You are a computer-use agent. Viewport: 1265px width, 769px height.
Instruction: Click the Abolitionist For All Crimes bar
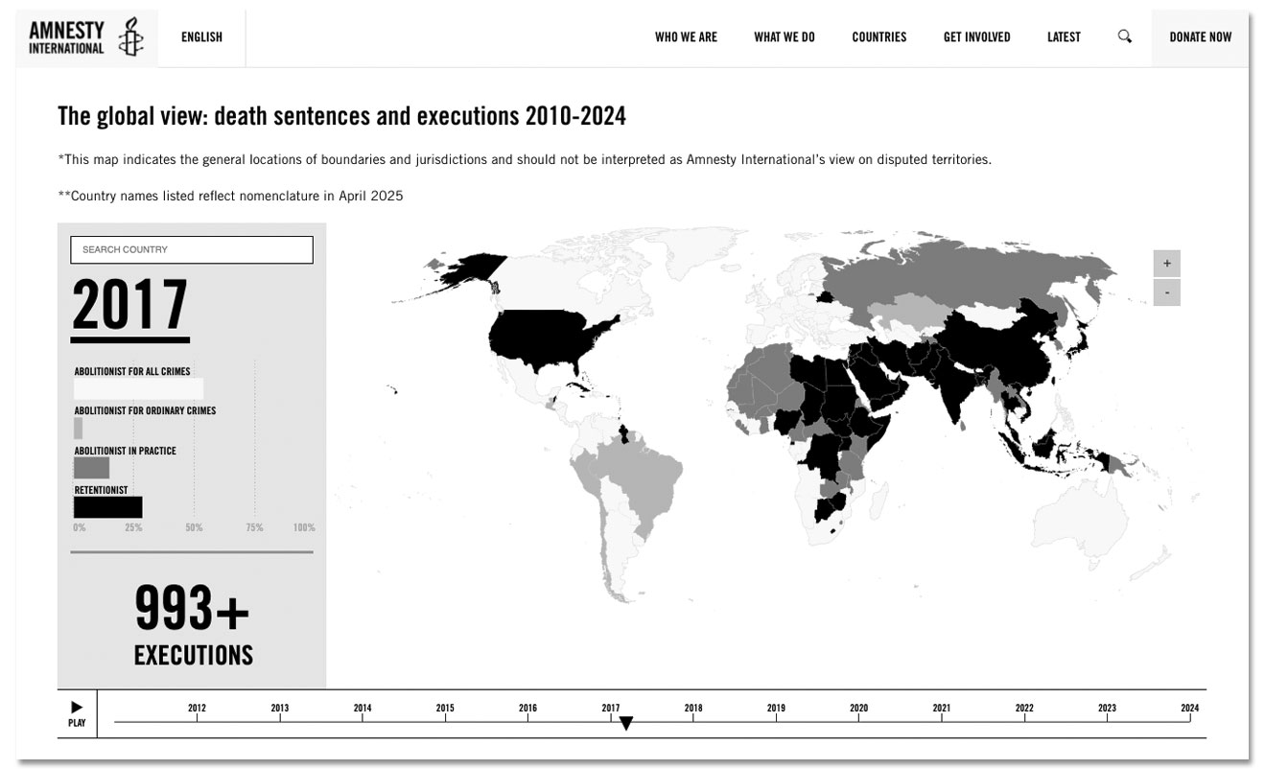138,388
